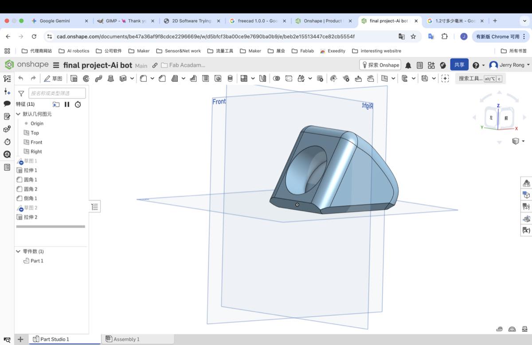Select the Replace face tool icon
The image size is (532, 345).
[x=370, y=79]
